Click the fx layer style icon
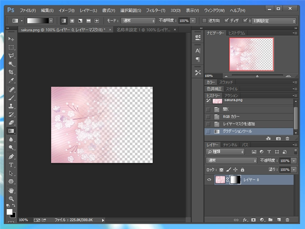 (x=246, y=220)
